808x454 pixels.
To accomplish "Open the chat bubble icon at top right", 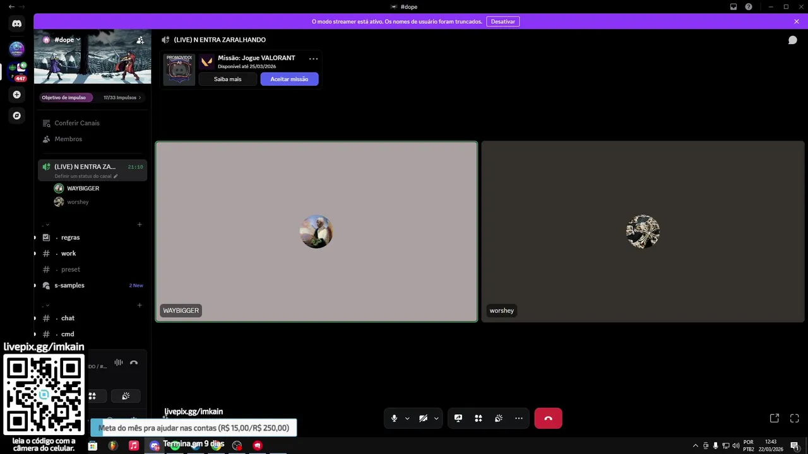I will [793, 40].
